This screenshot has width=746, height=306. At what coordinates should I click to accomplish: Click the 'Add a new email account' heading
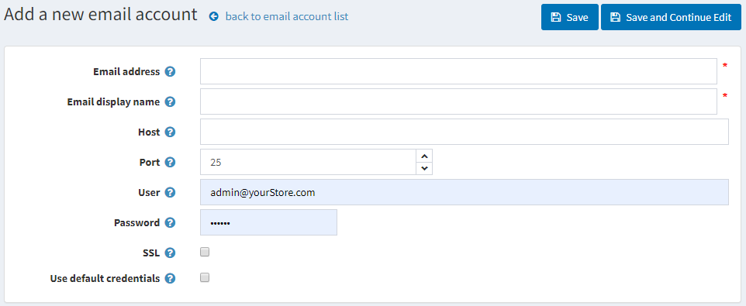pyautogui.click(x=100, y=15)
